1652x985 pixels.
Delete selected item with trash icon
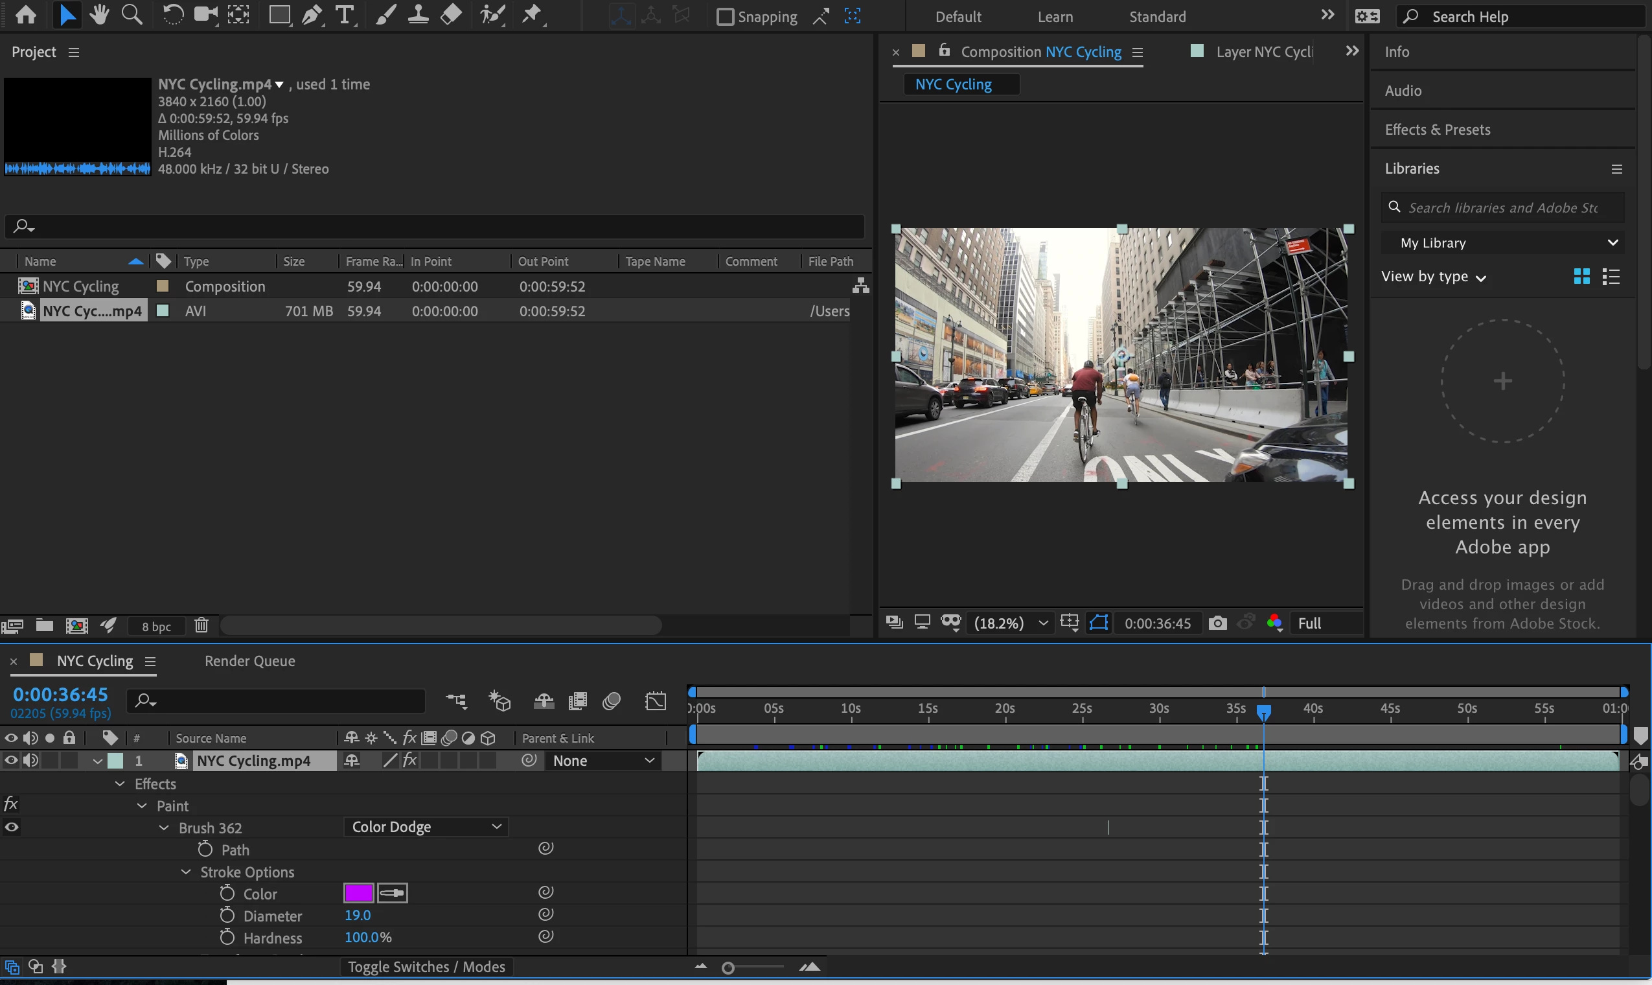click(x=201, y=625)
